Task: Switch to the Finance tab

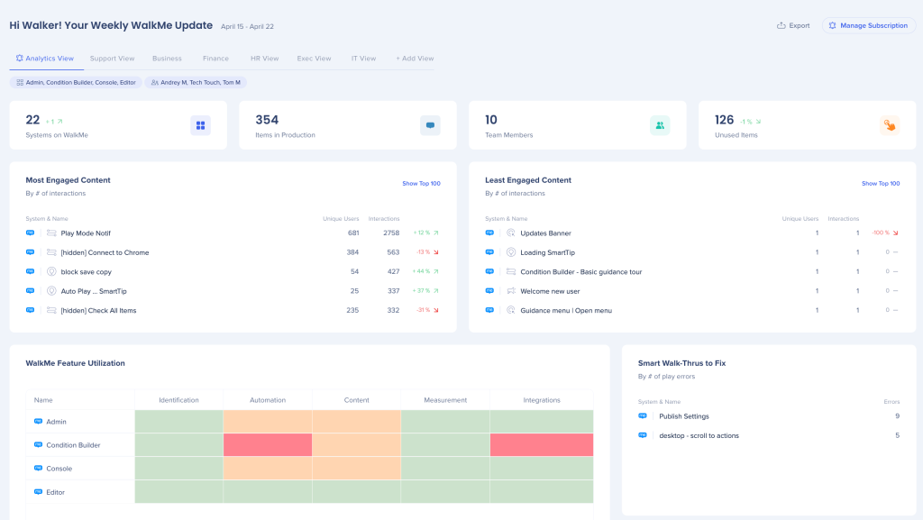Action: (x=215, y=59)
